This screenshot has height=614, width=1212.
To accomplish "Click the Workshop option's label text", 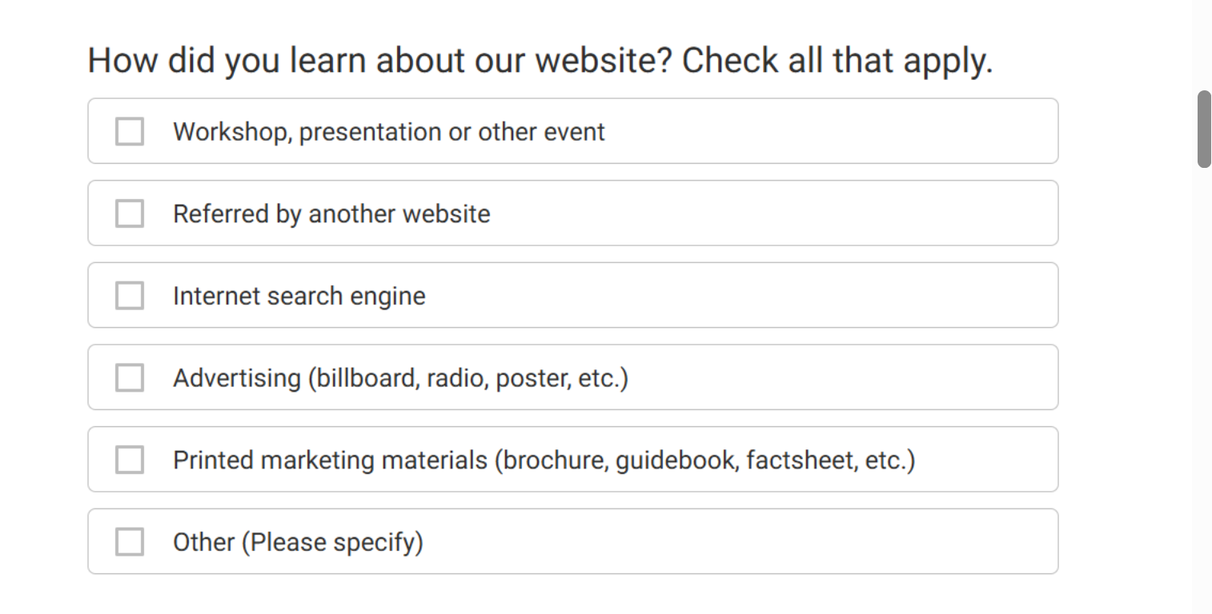I will point(388,131).
